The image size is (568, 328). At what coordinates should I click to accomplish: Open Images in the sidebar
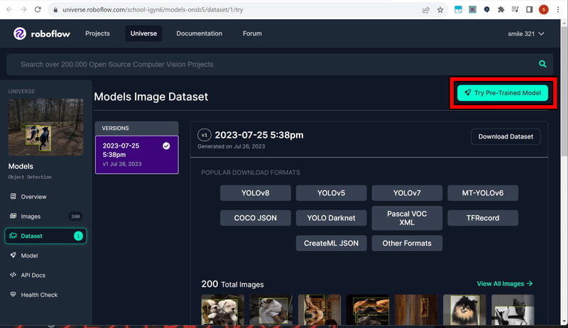(x=45, y=217)
